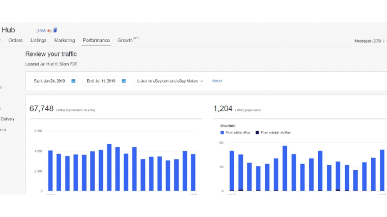The height and width of the screenshot is (217, 387).
Task: Expand the 'Listed on eBay.com and eBay Motors' dropdown
Action: (x=170, y=81)
